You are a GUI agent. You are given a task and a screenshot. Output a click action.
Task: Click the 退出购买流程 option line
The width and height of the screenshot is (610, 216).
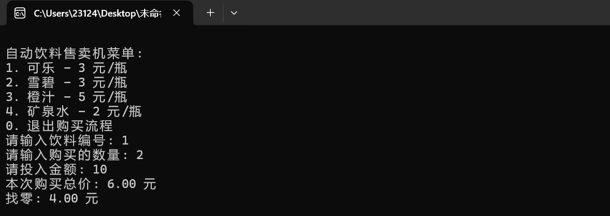(x=59, y=126)
